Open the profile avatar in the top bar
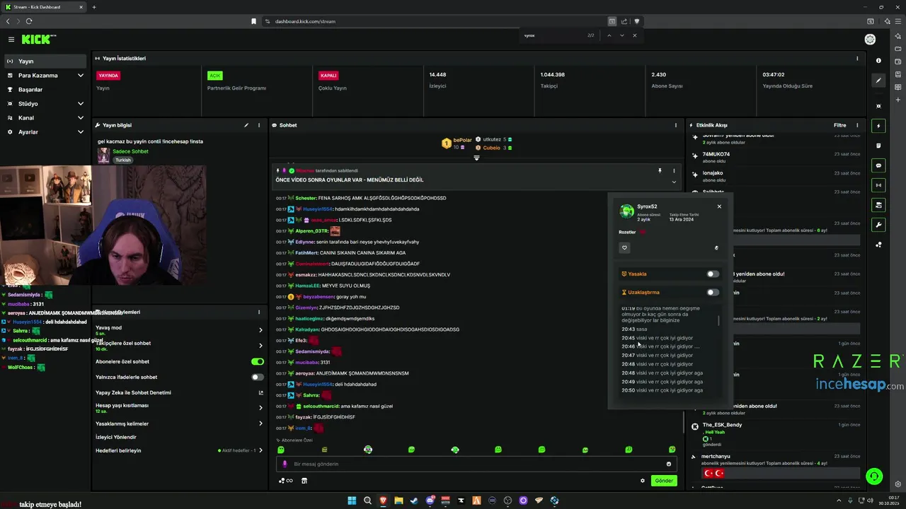This screenshot has height=509, width=906. pos(870,40)
